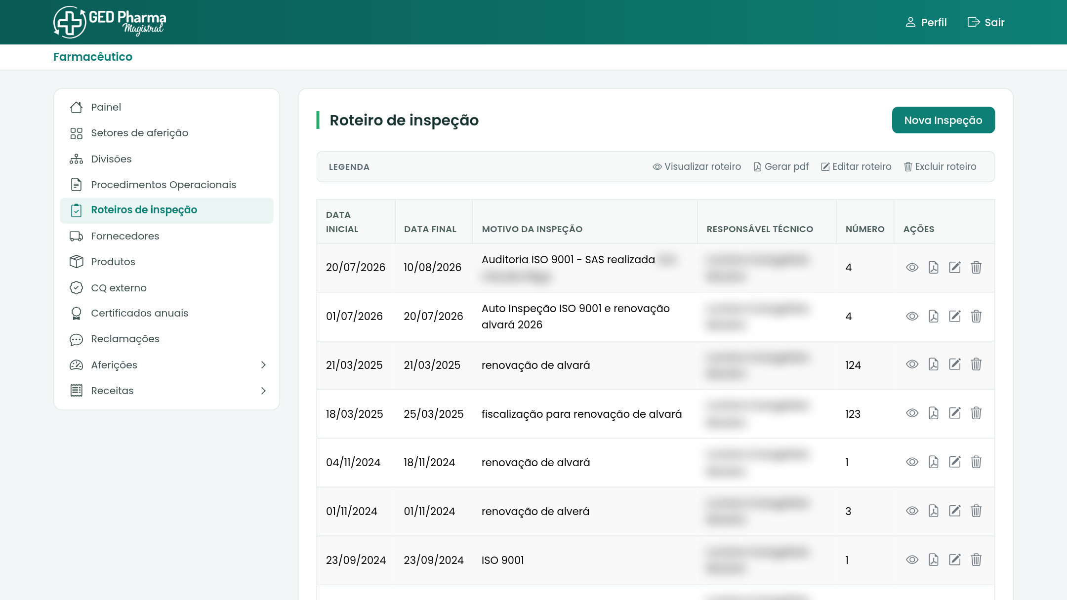
Task: Delete inspection number 124
Action: click(x=976, y=364)
